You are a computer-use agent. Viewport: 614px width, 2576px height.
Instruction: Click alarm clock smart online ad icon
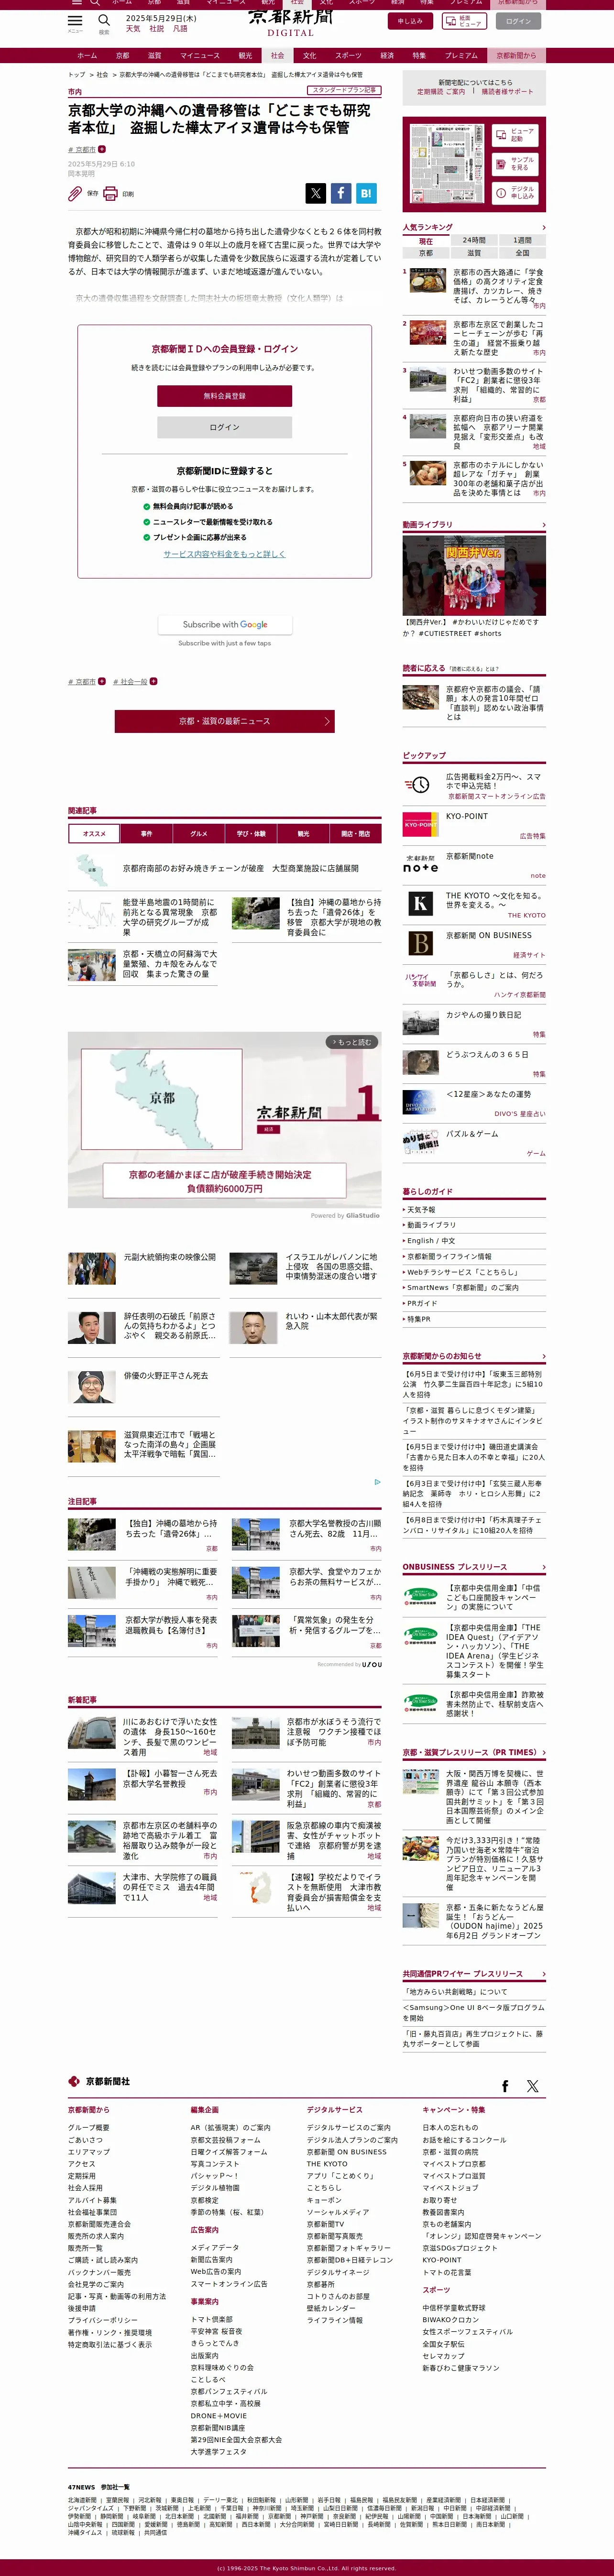[416, 785]
